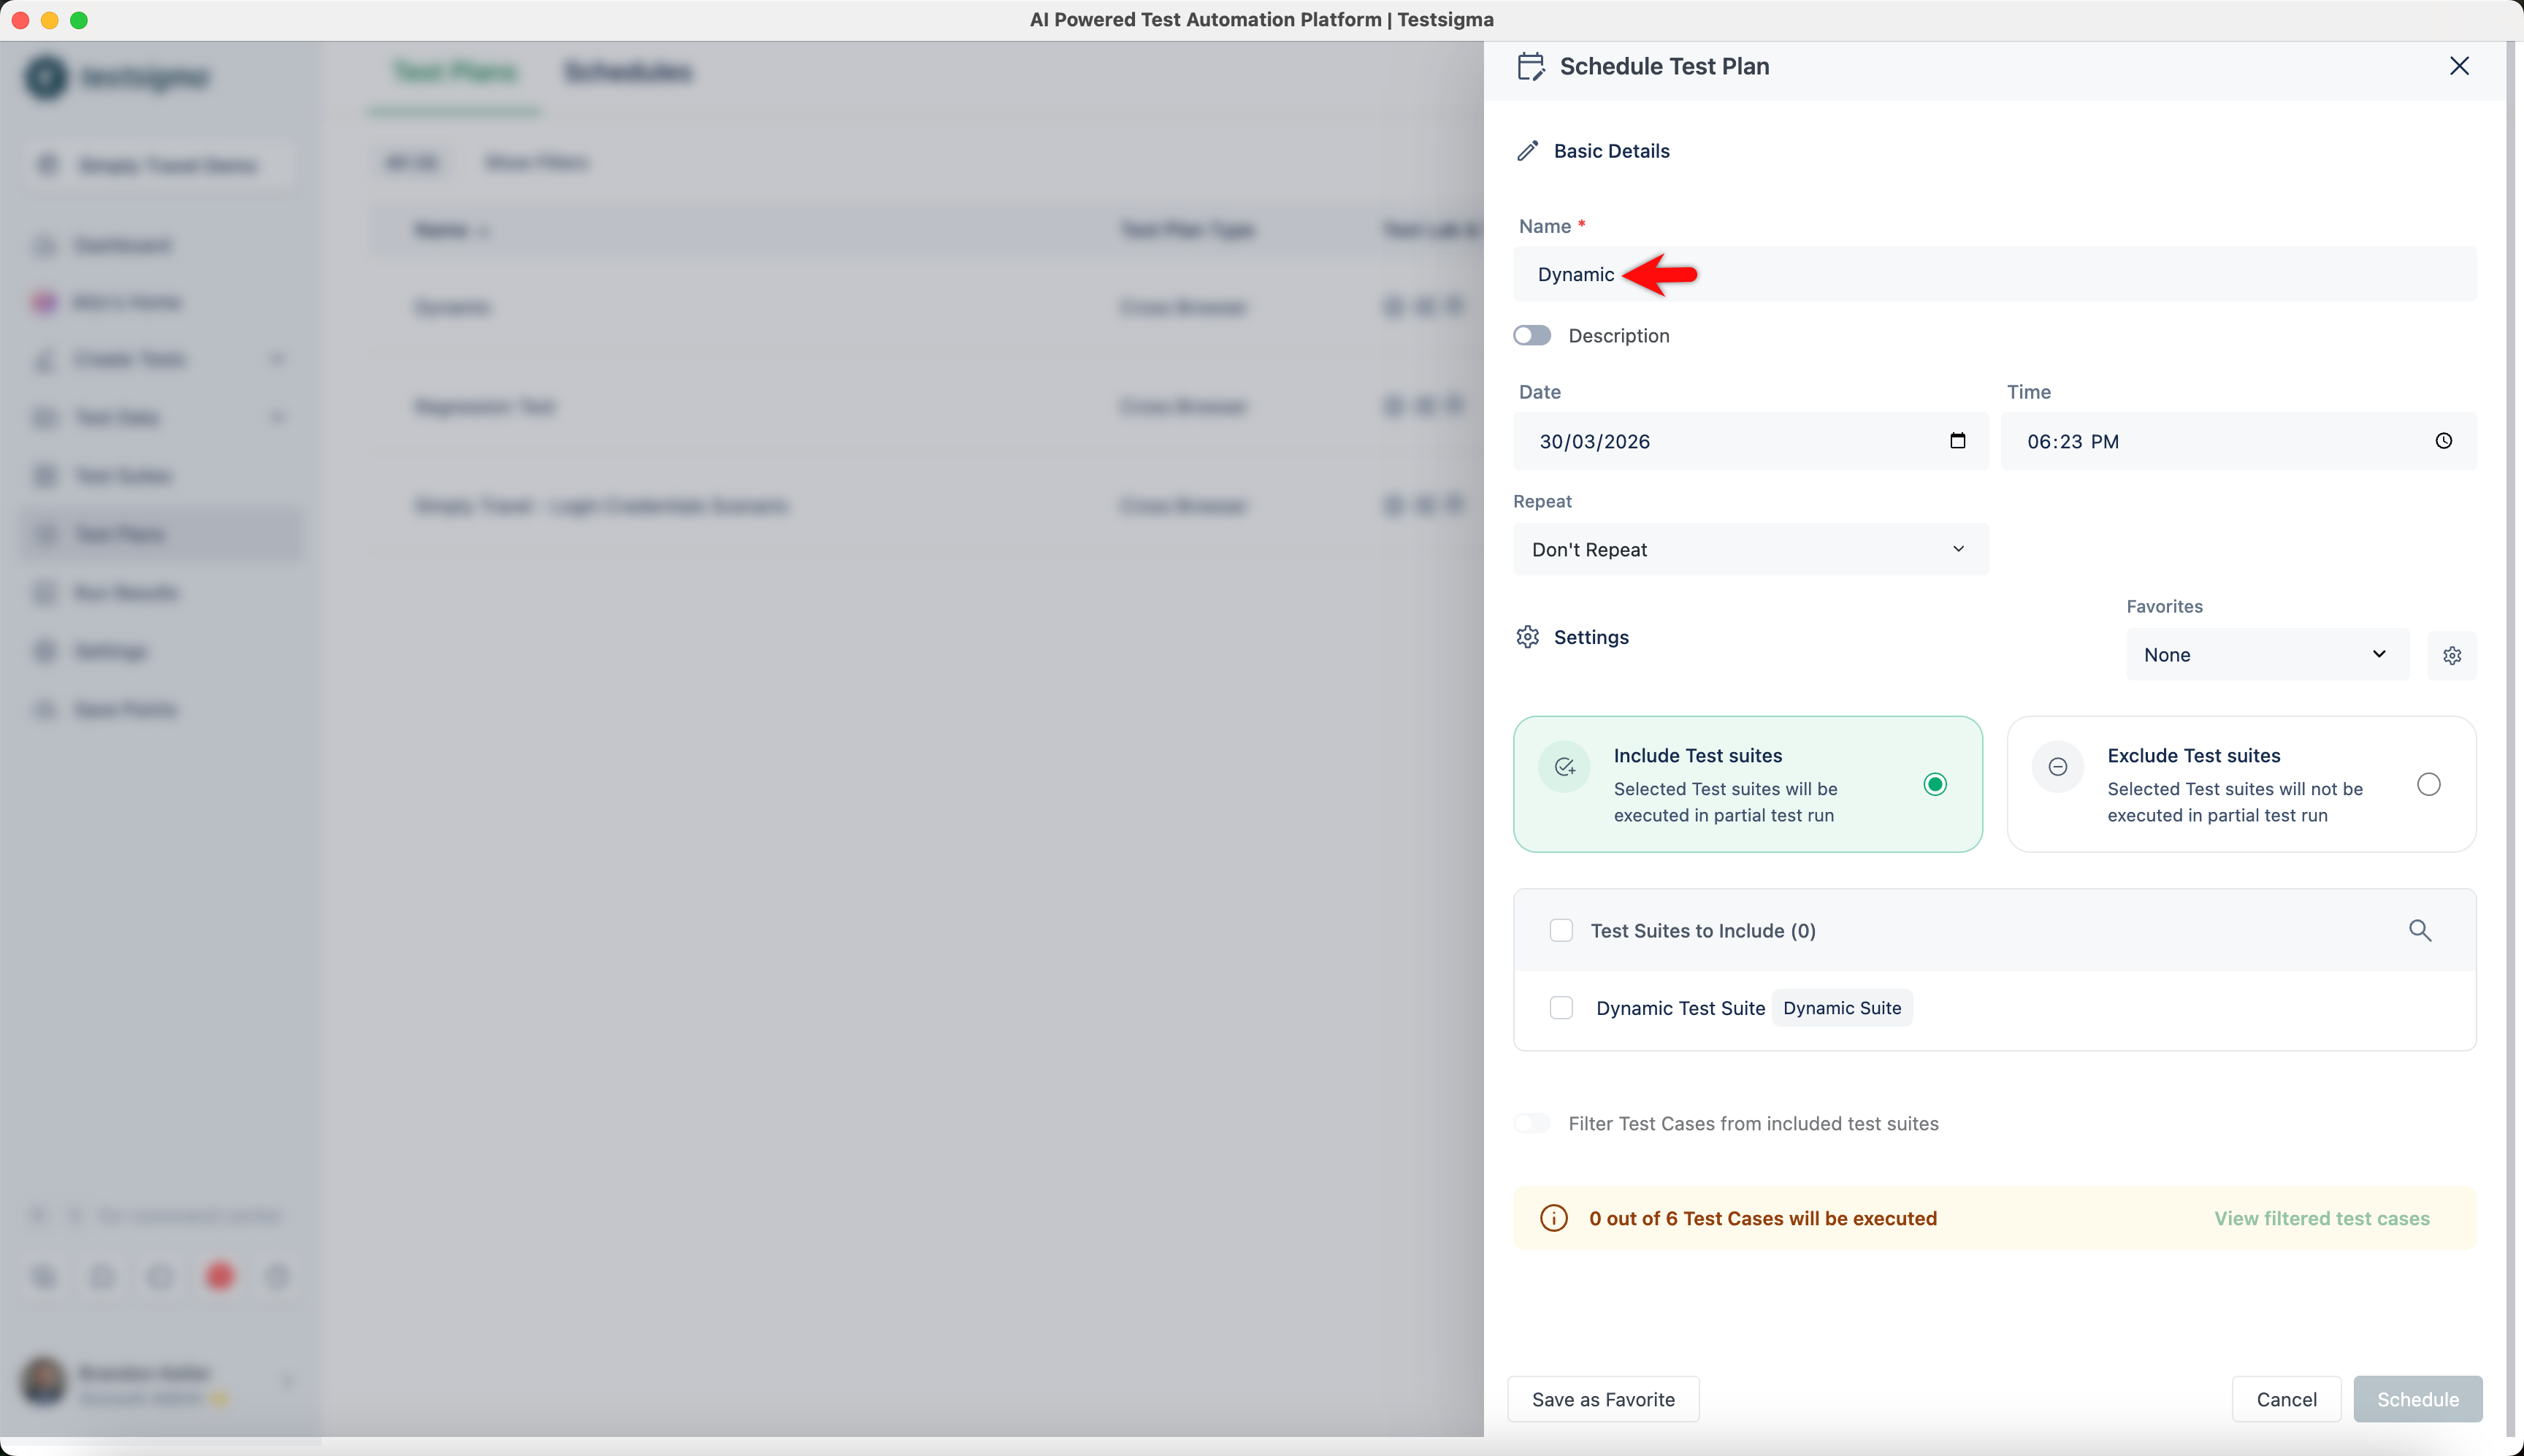The height and width of the screenshot is (1456, 2524).
Task: Click View filtered test cases link
Action: 2321,1218
